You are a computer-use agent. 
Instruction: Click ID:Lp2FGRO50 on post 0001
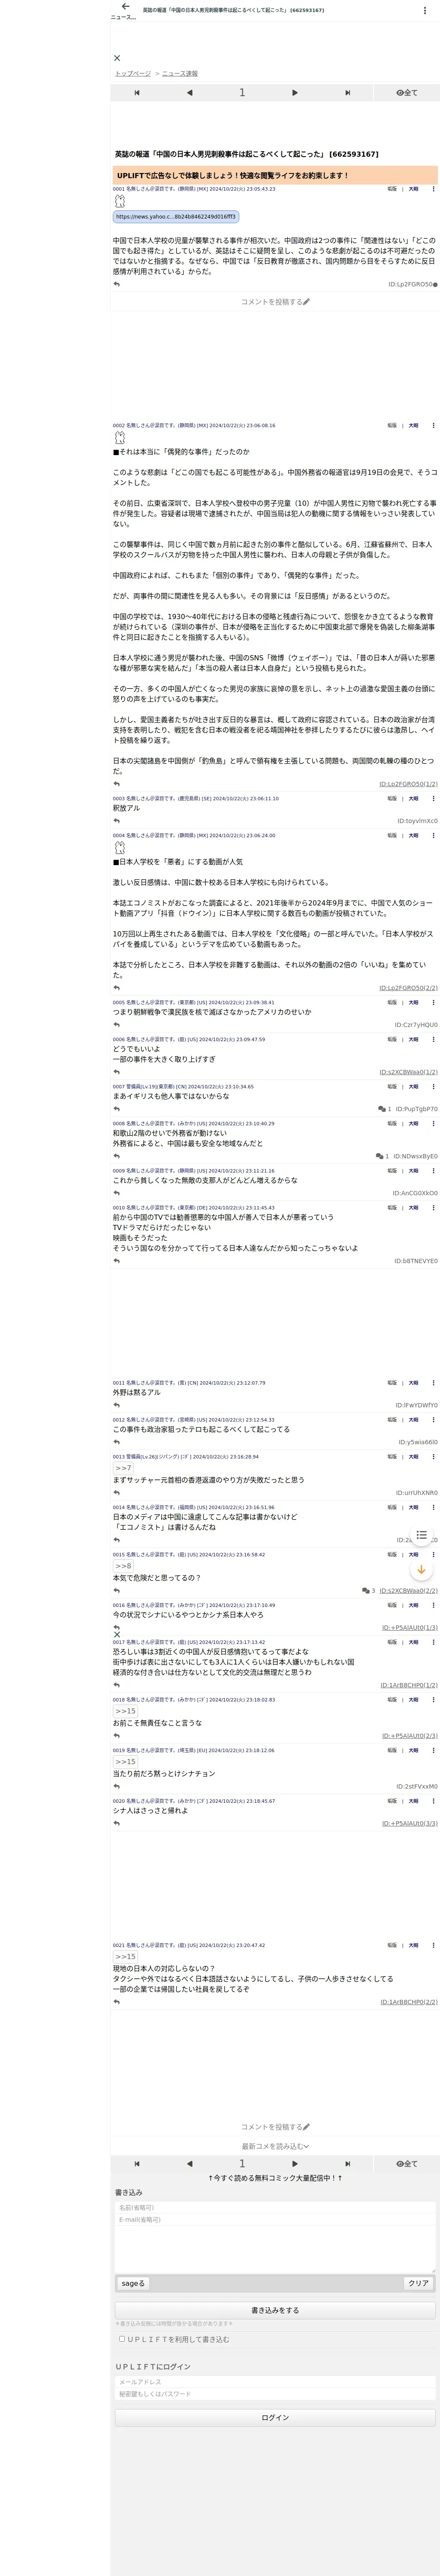coord(411,284)
